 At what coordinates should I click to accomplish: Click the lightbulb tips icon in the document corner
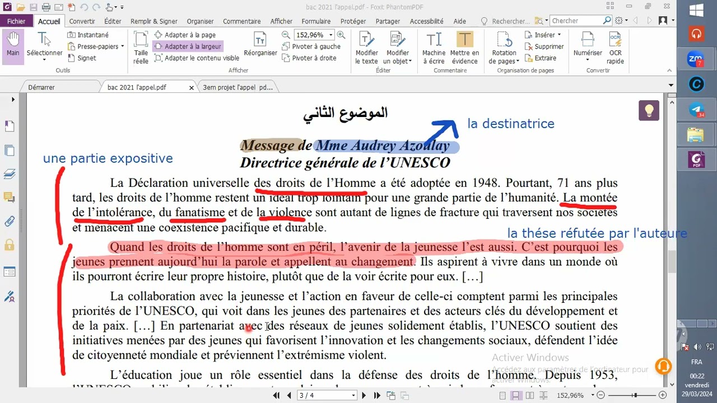(x=649, y=110)
